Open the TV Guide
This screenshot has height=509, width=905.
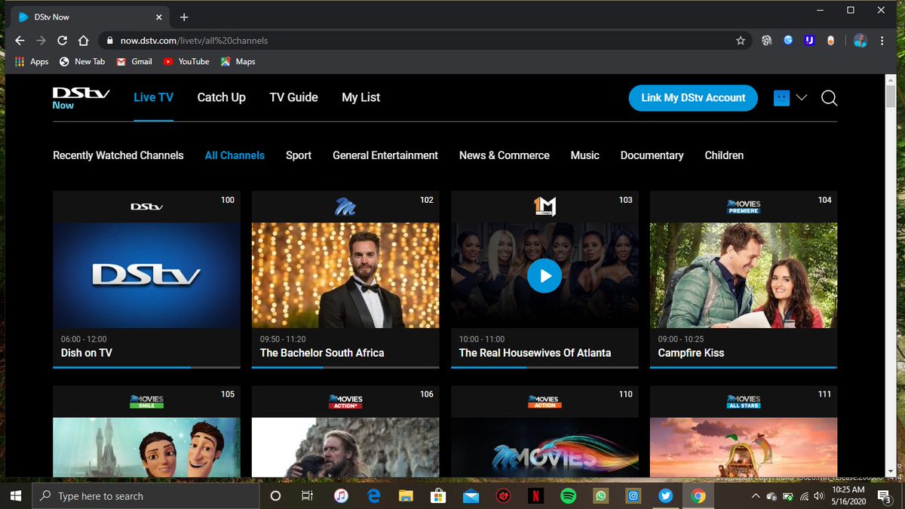pyautogui.click(x=293, y=97)
